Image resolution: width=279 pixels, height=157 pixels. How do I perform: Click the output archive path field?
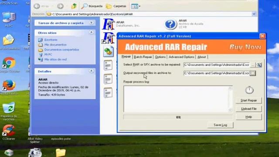click(217, 73)
